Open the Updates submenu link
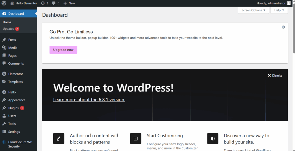Screen dimensions: 295x151 (x=8, y=29)
